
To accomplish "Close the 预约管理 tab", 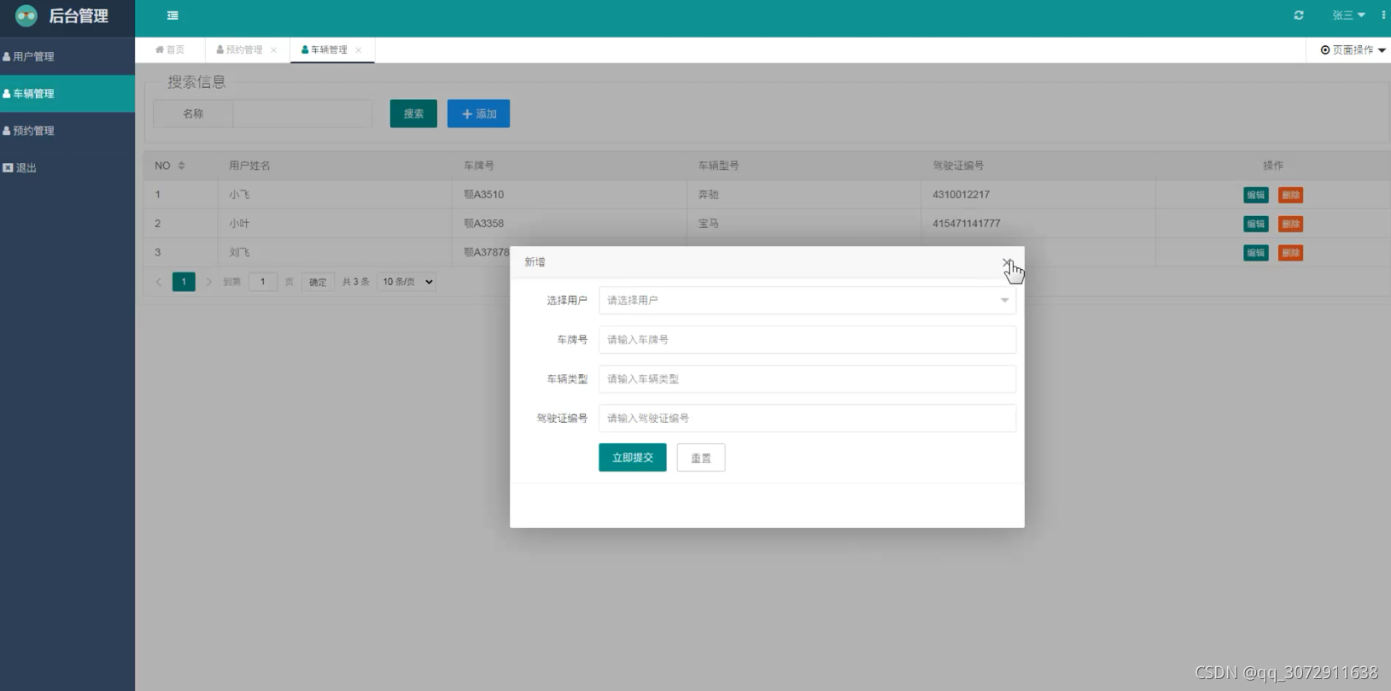I will click(x=273, y=50).
